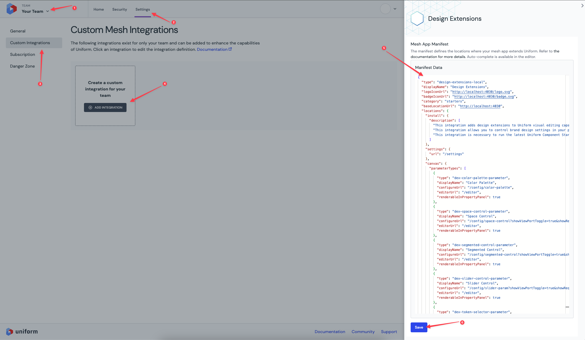This screenshot has width=585, height=340.
Task: Click the external link icon beside Documentation
Action: (230, 49)
